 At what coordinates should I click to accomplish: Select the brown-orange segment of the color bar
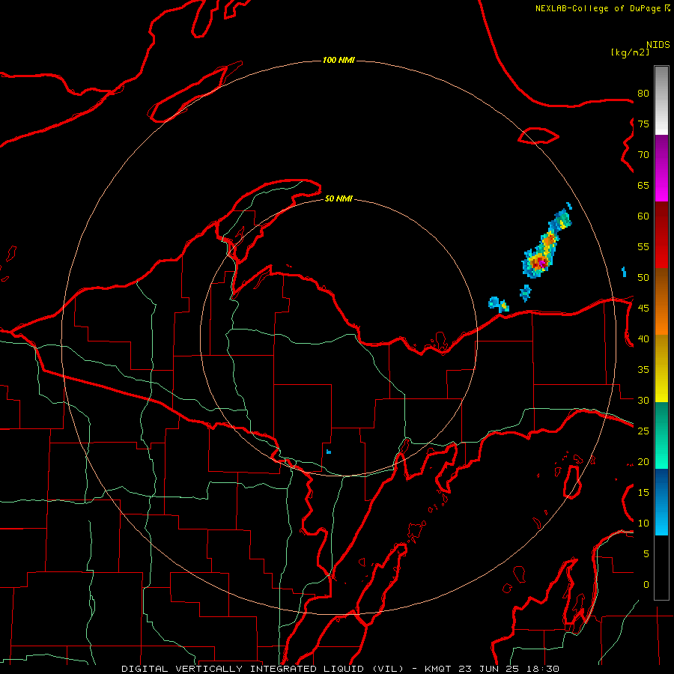661,302
